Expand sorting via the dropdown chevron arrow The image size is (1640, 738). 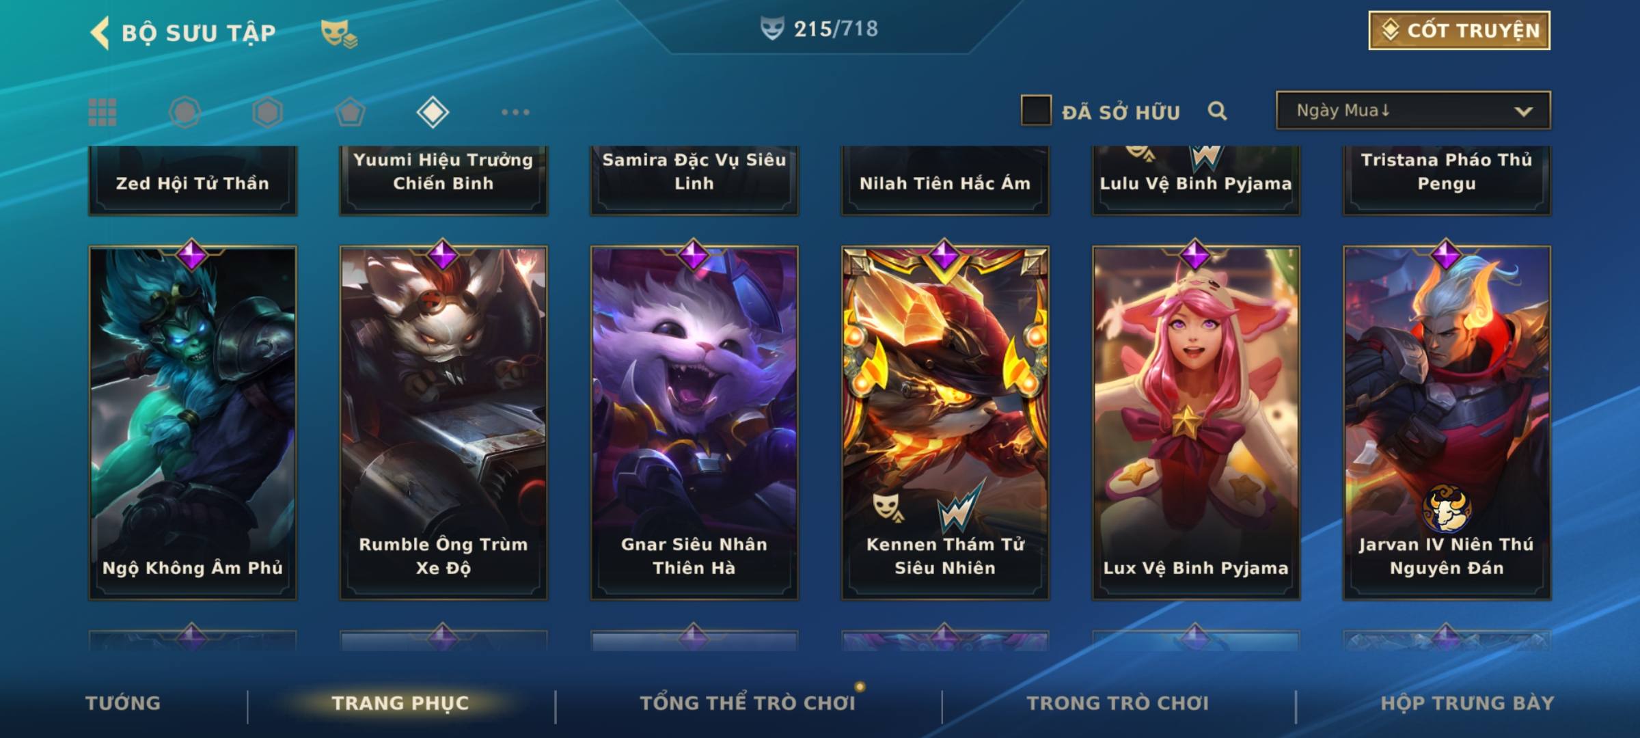point(1524,111)
